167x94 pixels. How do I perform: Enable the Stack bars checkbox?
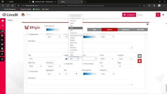coord(64,64)
